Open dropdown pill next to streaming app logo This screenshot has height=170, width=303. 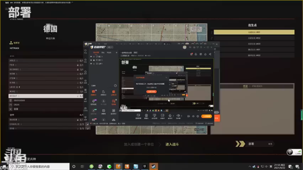[x=110, y=47]
